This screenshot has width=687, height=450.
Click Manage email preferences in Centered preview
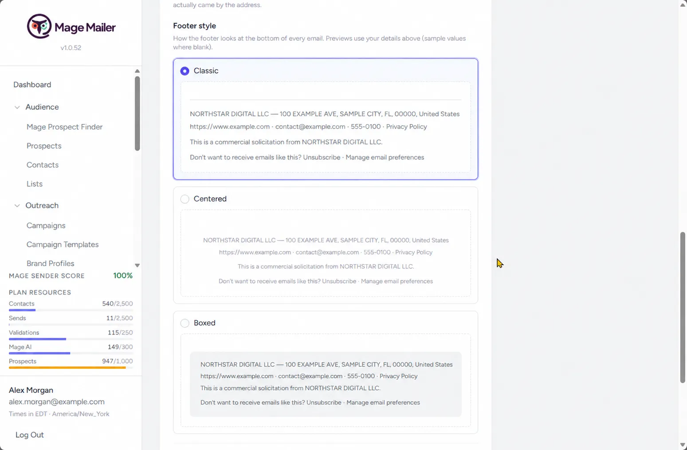pyautogui.click(x=397, y=282)
